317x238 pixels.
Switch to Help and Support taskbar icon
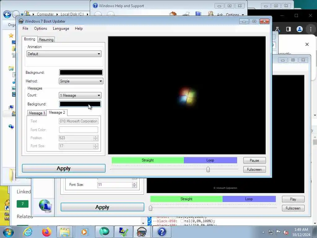click(x=162, y=232)
